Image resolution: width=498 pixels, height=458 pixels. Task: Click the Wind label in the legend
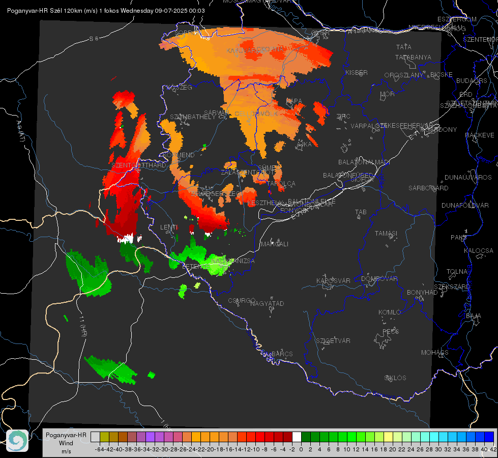tap(66, 443)
